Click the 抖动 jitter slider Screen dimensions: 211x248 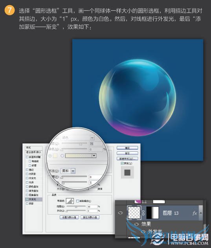coord(76,211)
